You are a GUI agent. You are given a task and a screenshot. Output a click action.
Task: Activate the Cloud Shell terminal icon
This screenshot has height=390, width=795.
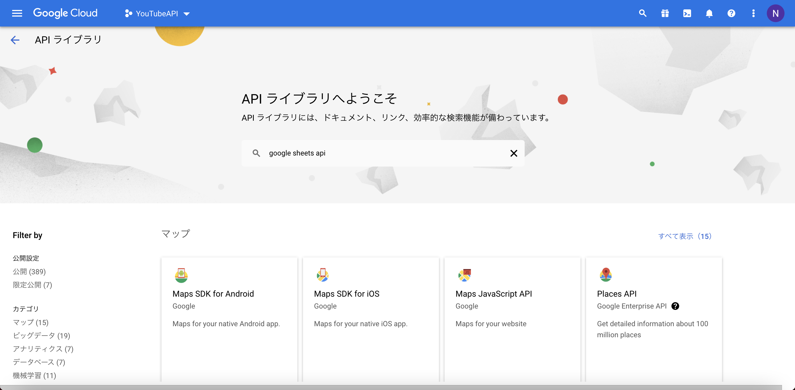[687, 13]
